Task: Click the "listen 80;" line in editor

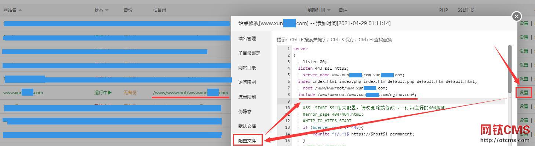Action: click(x=314, y=62)
